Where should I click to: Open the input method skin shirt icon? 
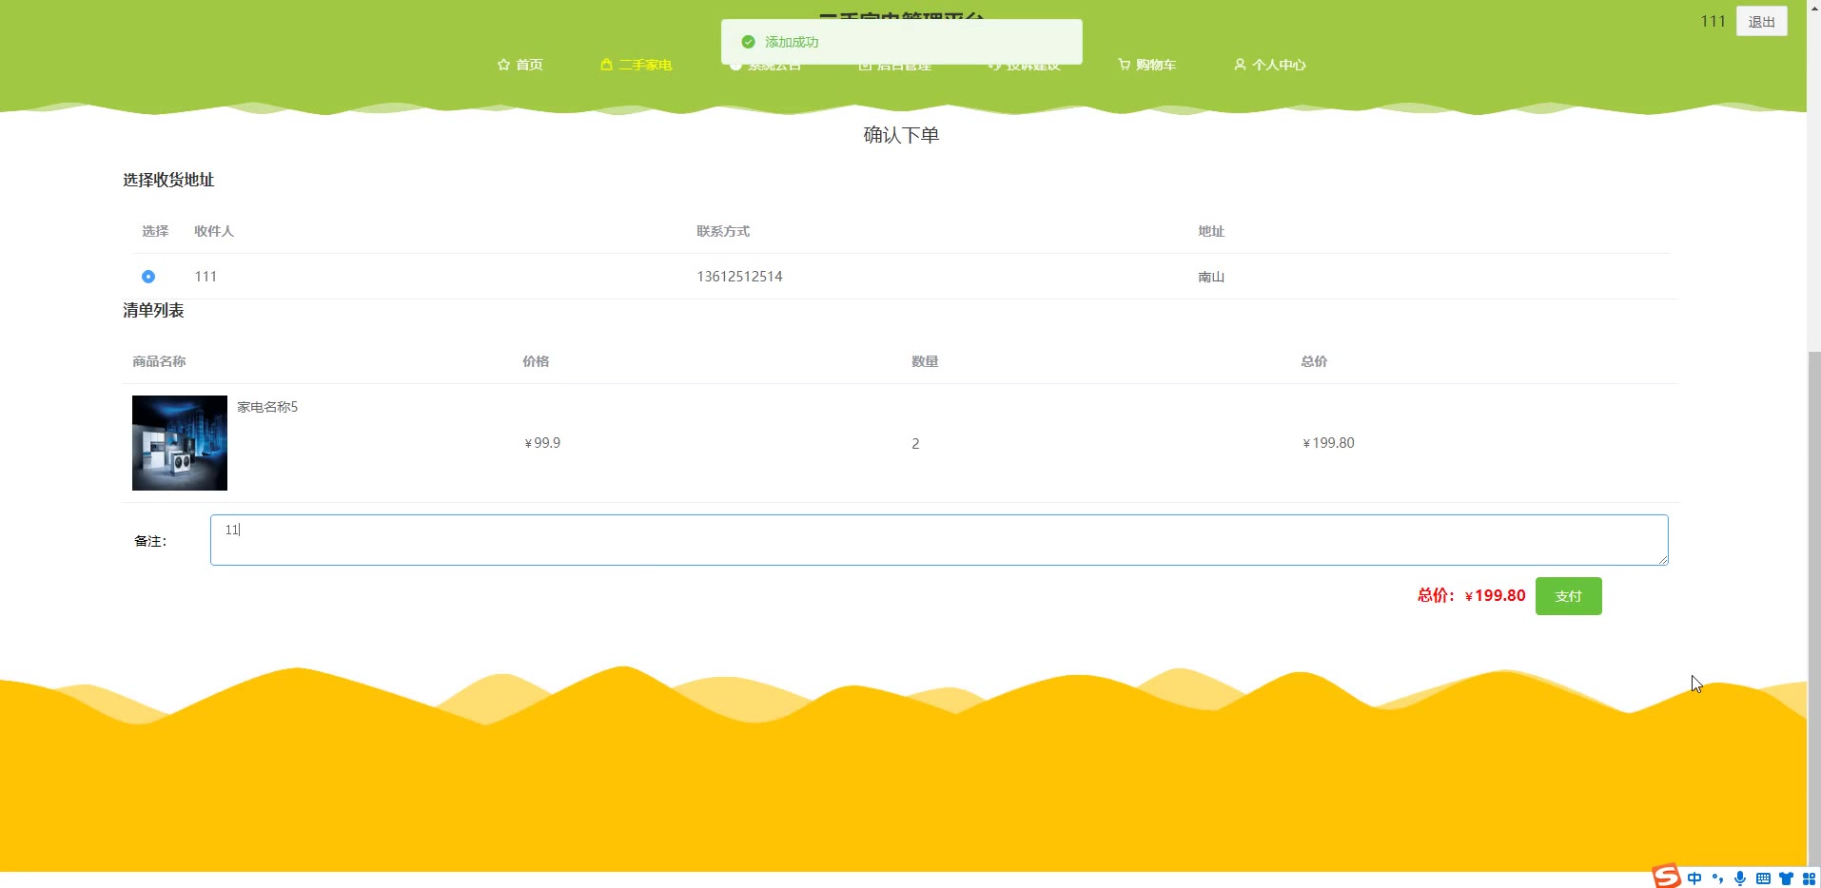click(1786, 878)
